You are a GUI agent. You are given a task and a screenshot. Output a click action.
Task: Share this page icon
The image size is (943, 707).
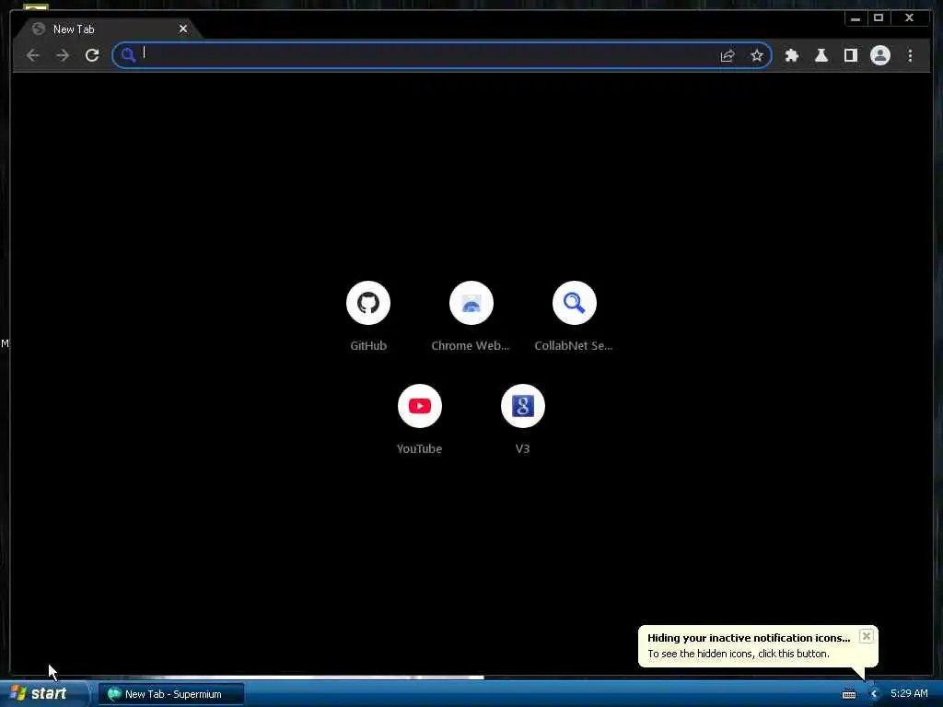pos(728,56)
